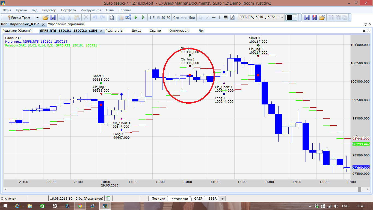
Task: Click the bar chart toolbar icon
Action: pos(121,17)
